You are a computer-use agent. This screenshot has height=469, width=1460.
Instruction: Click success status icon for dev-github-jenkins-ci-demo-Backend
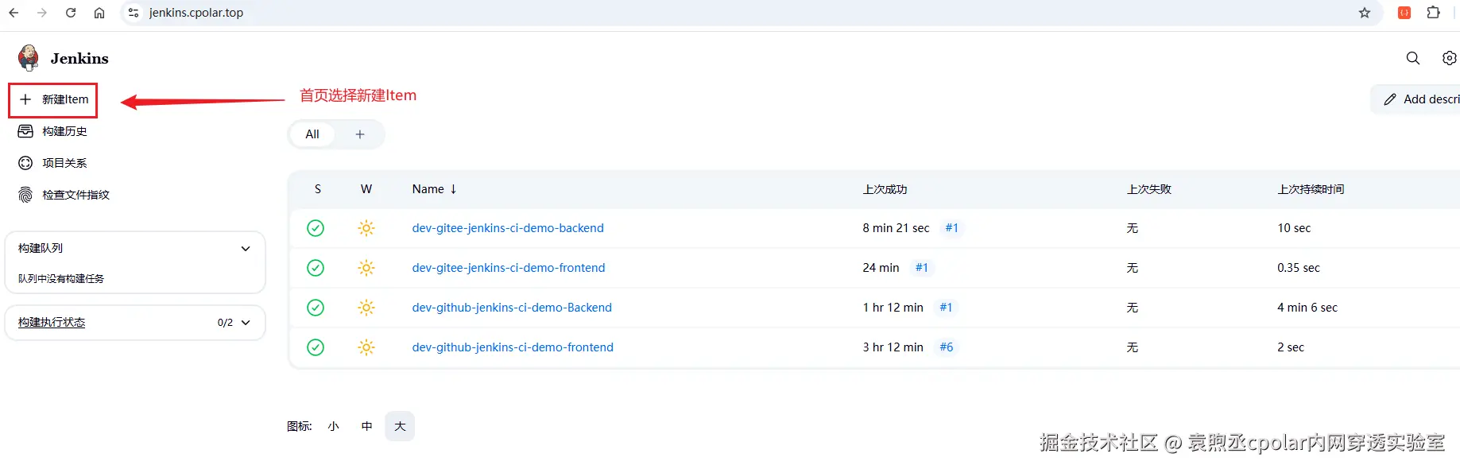click(x=316, y=308)
